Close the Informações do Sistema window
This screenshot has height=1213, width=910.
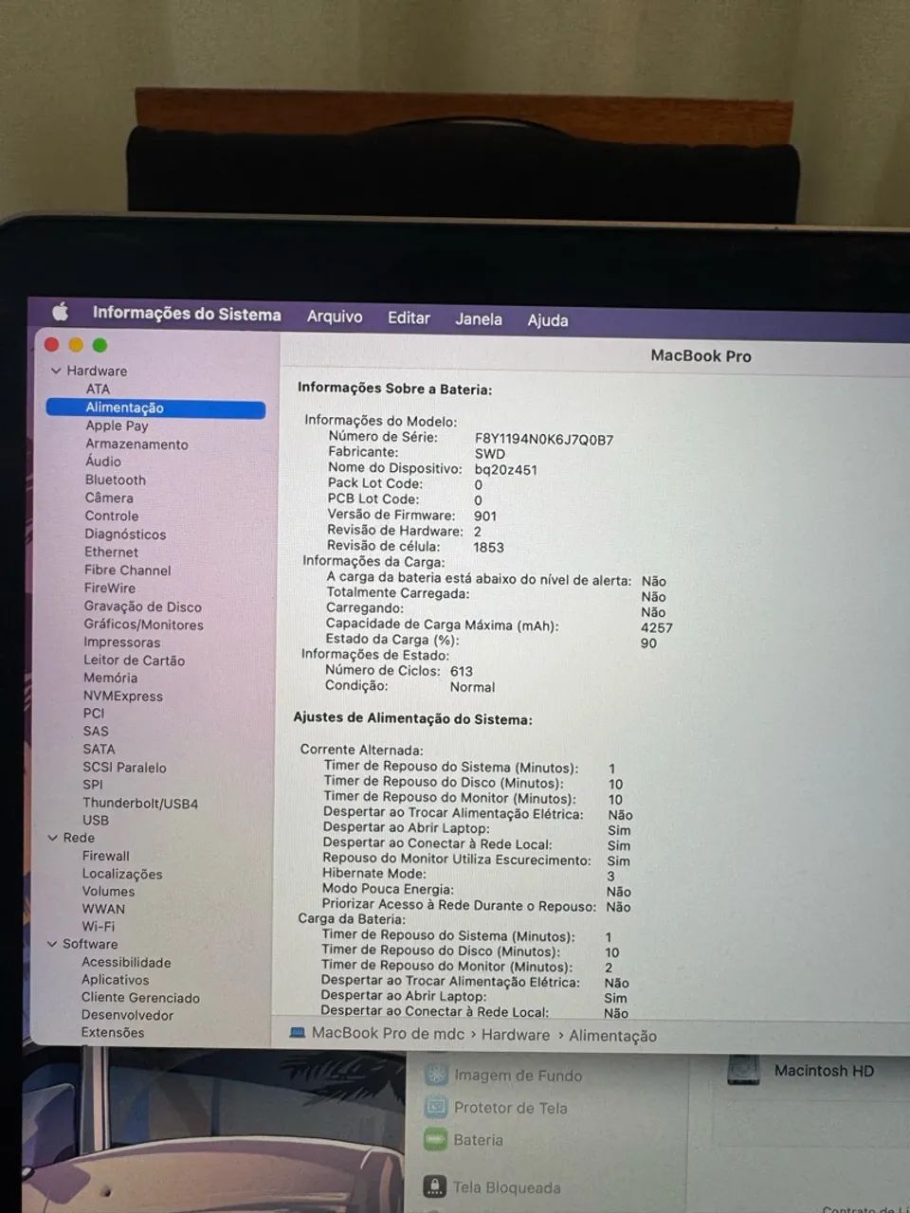point(52,345)
